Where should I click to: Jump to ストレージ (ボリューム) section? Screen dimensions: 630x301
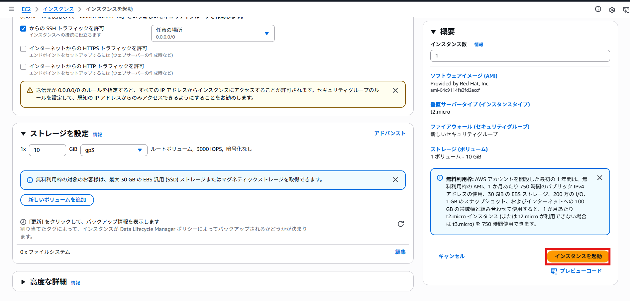click(459, 149)
